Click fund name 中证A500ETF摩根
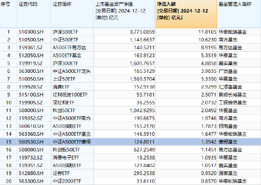The height and width of the screenshot is (185, 261). (x=72, y=142)
